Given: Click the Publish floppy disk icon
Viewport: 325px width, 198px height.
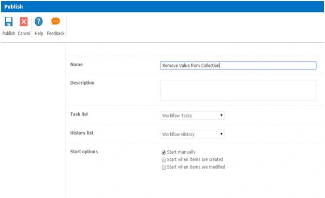Looking at the screenshot, I should (9, 22).
